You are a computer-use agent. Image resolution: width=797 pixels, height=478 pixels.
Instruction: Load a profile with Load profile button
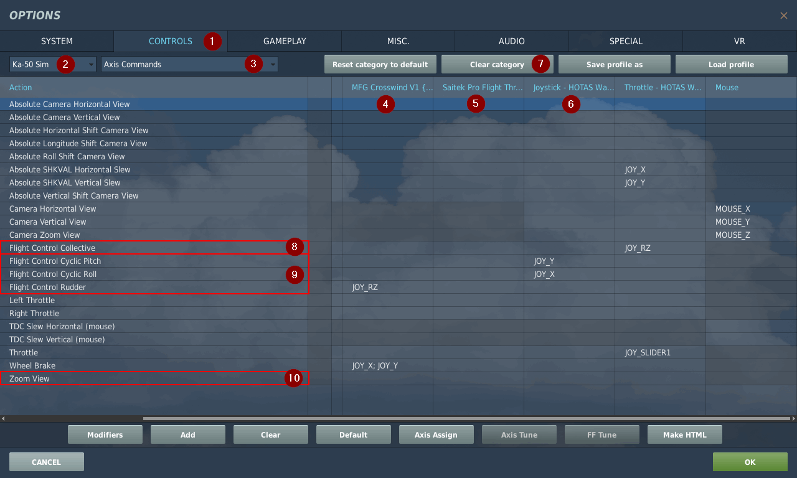(x=731, y=64)
